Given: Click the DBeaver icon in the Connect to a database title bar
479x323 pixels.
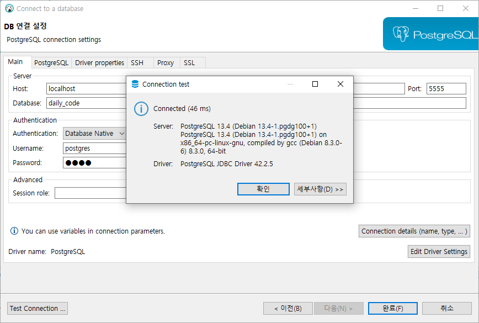Looking at the screenshot, I should (x=9, y=8).
